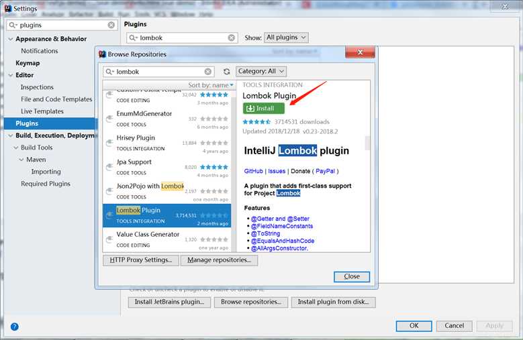
Task: Click plugin icon beside Value Class Generator
Action: point(109,239)
